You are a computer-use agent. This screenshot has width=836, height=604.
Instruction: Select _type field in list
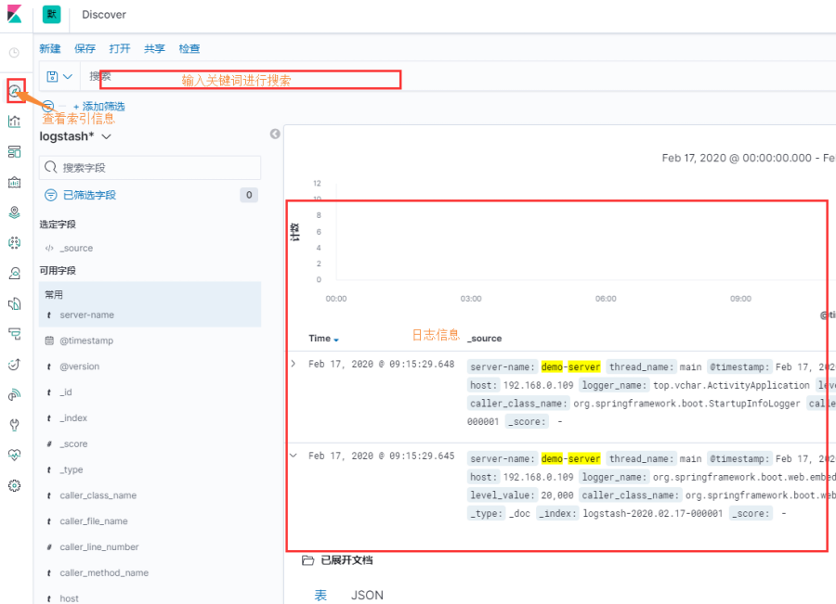(72, 469)
